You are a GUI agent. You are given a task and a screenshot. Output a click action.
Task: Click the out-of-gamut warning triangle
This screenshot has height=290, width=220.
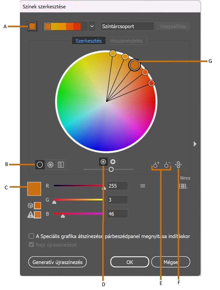[x=31, y=215]
